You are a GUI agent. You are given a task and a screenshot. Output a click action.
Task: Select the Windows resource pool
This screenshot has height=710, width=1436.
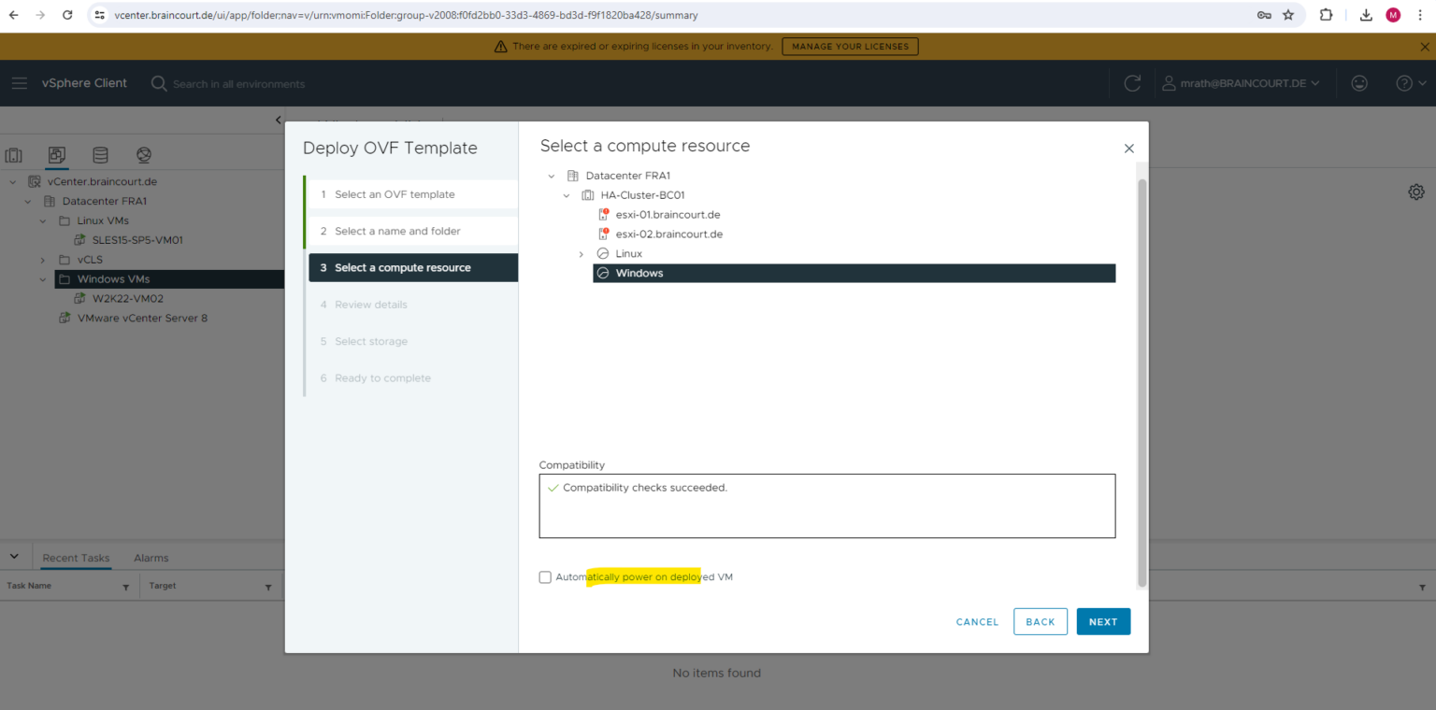click(639, 273)
